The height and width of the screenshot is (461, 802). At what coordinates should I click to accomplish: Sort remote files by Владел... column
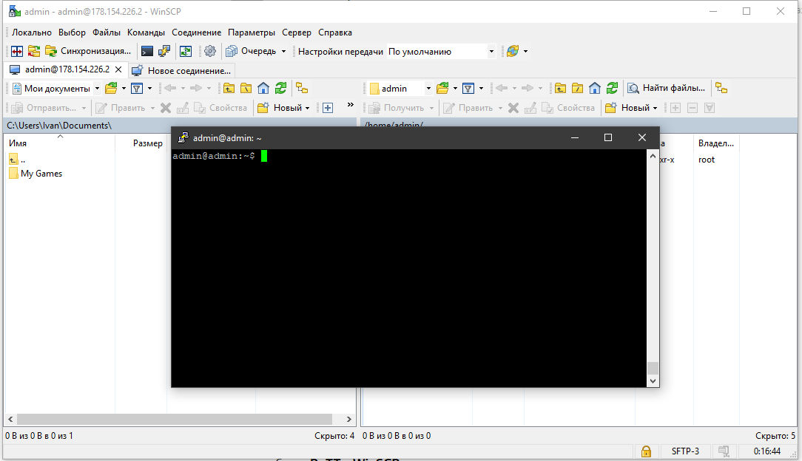point(716,143)
